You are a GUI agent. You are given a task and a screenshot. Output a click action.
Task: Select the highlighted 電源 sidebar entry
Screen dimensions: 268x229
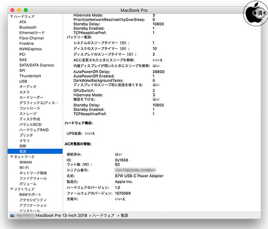[35, 151]
